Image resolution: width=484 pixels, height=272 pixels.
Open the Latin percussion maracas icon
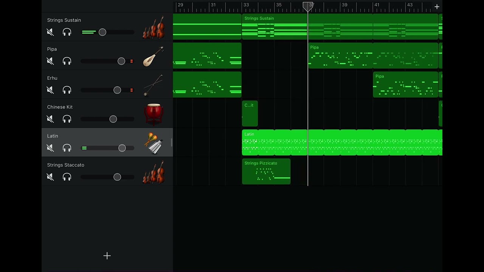coord(154,143)
